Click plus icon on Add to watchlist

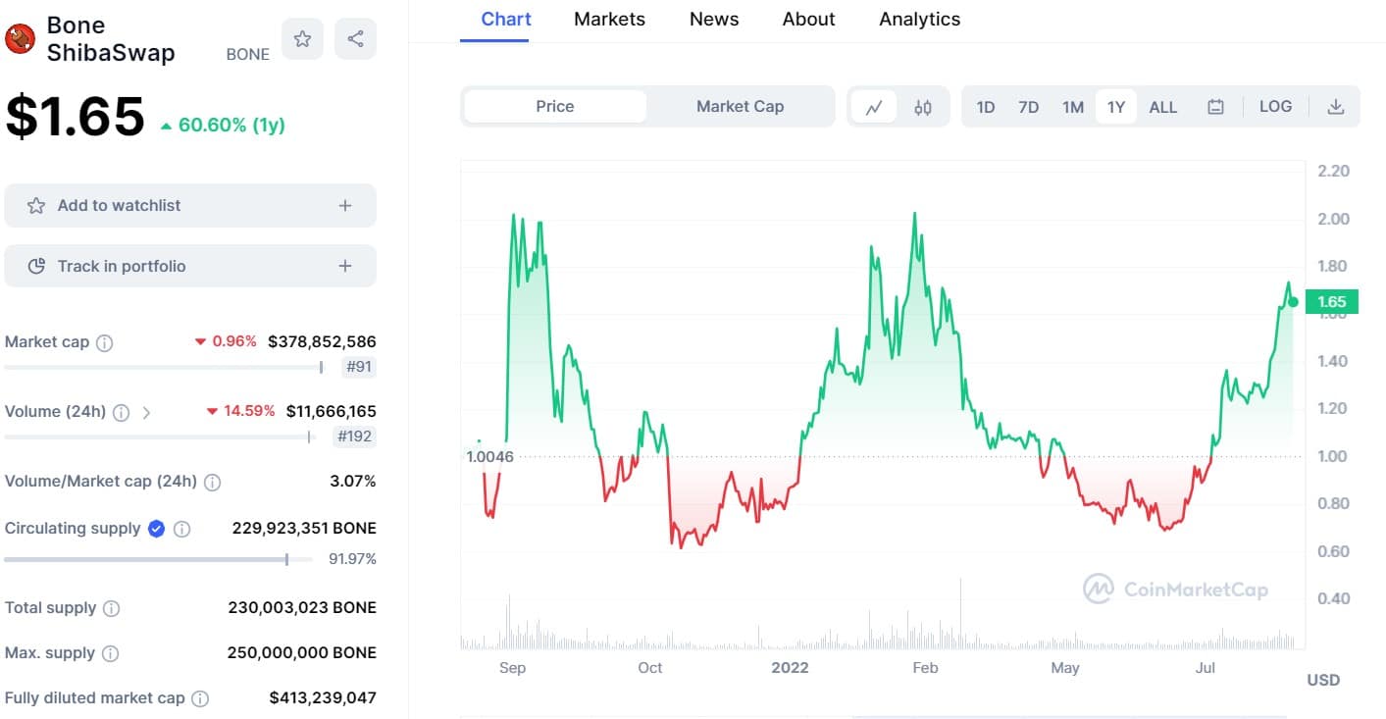coord(344,206)
